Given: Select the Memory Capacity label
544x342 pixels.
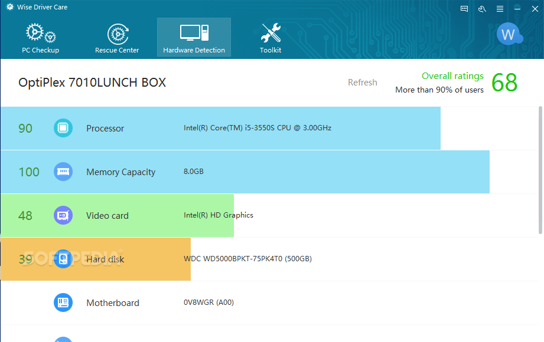Looking at the screenshot, I should [x=120, y=172].
